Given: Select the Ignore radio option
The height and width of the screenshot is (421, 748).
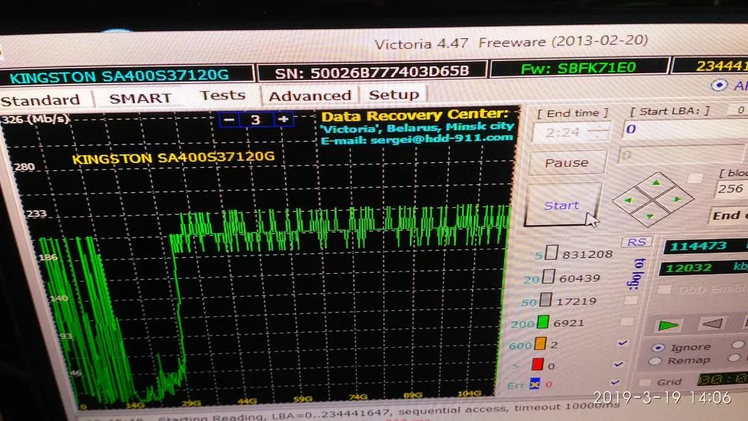Looking at the screenshot, I should pos(658,348).
